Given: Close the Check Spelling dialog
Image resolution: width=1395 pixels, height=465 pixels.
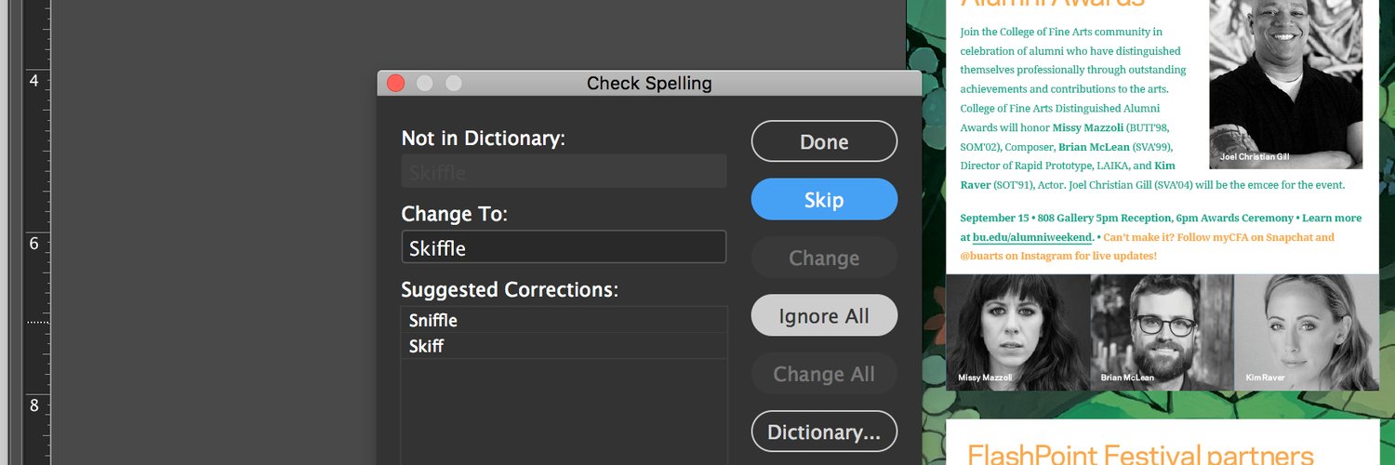Looking at the screenshot, I should click(395, 83).
